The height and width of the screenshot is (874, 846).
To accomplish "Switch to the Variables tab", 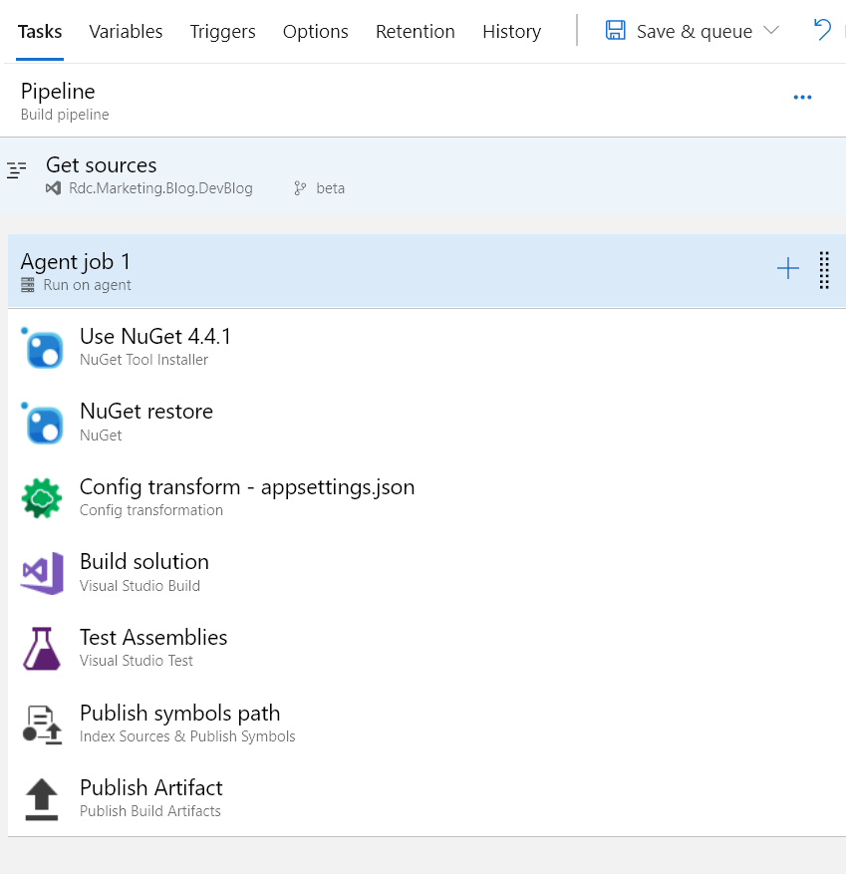I will [126, 31].
